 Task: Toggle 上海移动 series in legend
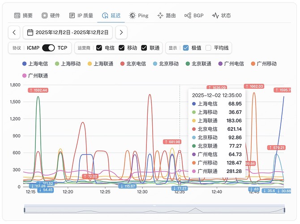pyautogui.click(x=68, y=64)
